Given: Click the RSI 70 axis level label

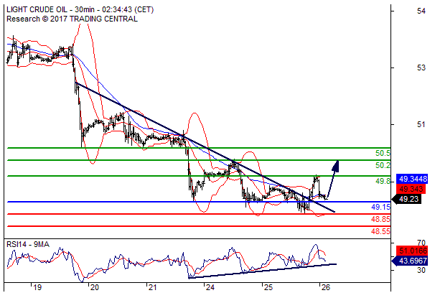Looking at the screenshot, I should pos(421,243).
